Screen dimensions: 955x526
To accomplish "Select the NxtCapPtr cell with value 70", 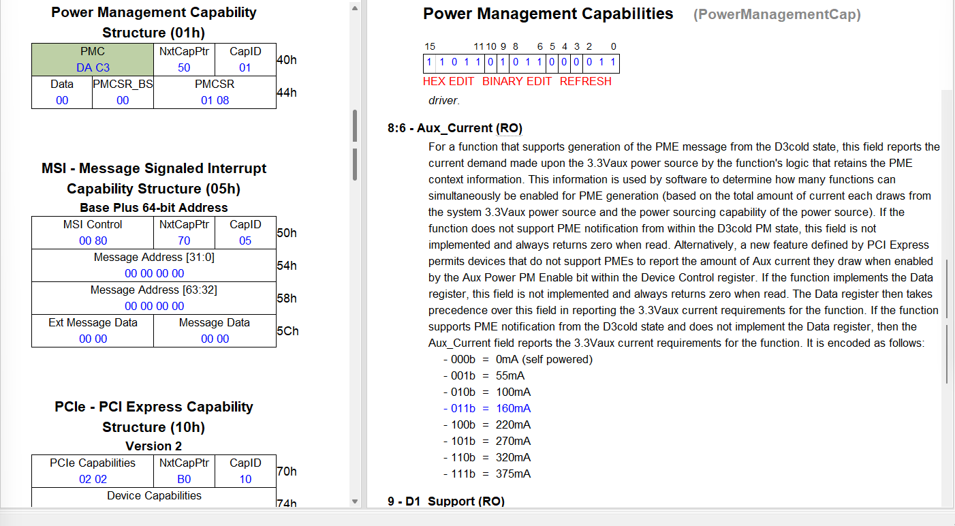I will tap(184, 233).
